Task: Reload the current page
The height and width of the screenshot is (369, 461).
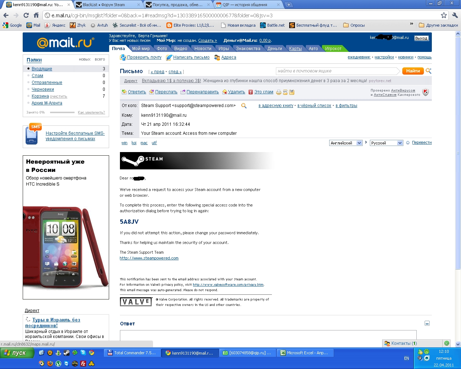Action: (x=26, y=15)
